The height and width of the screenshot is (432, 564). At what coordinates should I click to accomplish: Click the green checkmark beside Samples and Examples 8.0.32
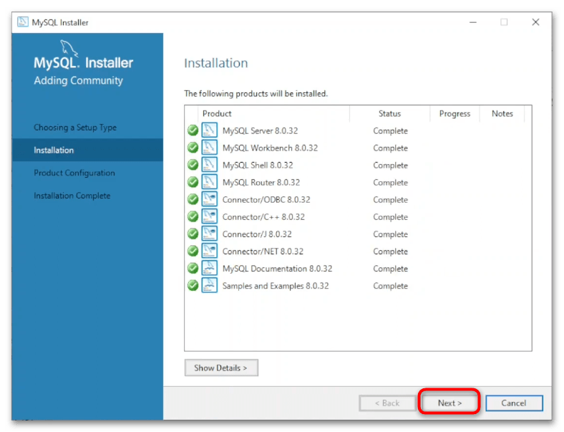click(x=193, y=285)
